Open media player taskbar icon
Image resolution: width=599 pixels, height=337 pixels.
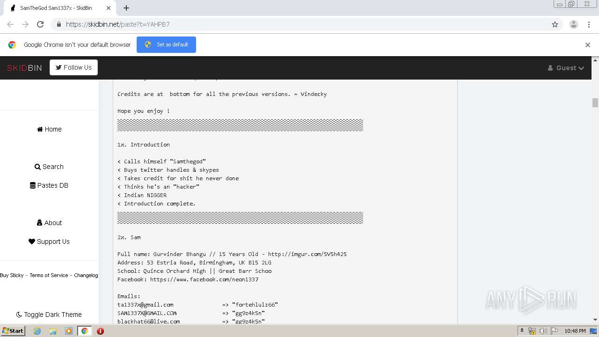point(69,331)
